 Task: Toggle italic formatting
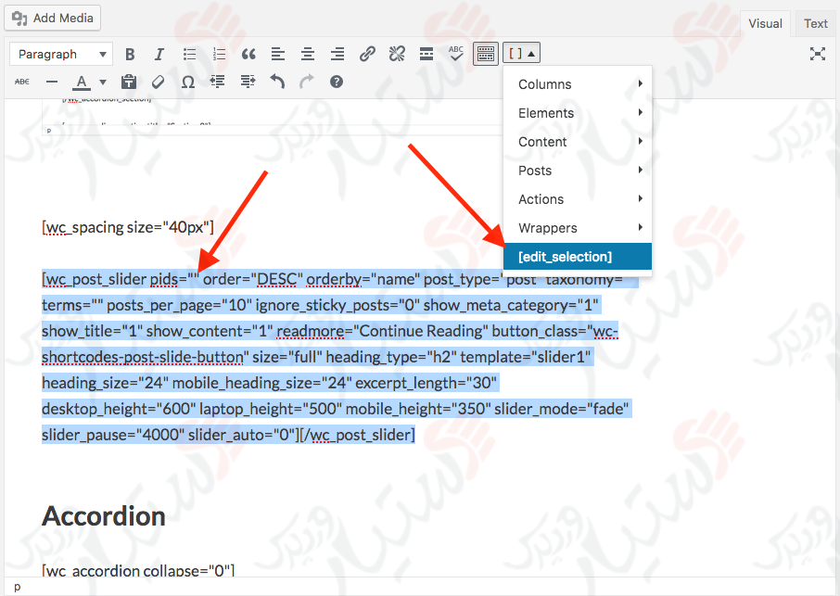pos(159,54)
